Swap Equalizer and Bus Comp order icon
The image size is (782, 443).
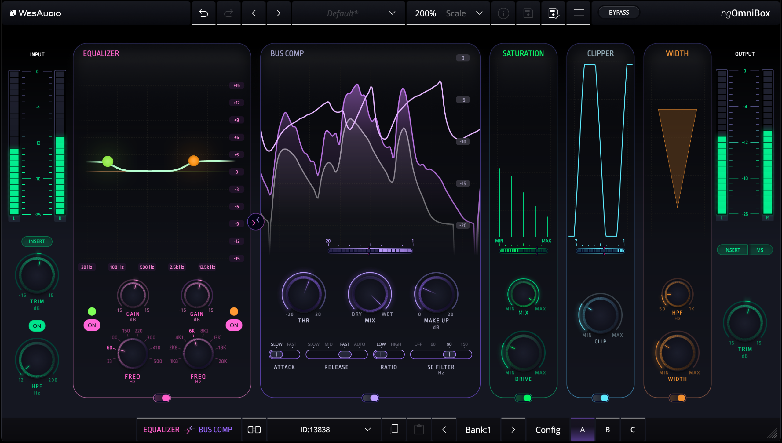click(256, 221)
